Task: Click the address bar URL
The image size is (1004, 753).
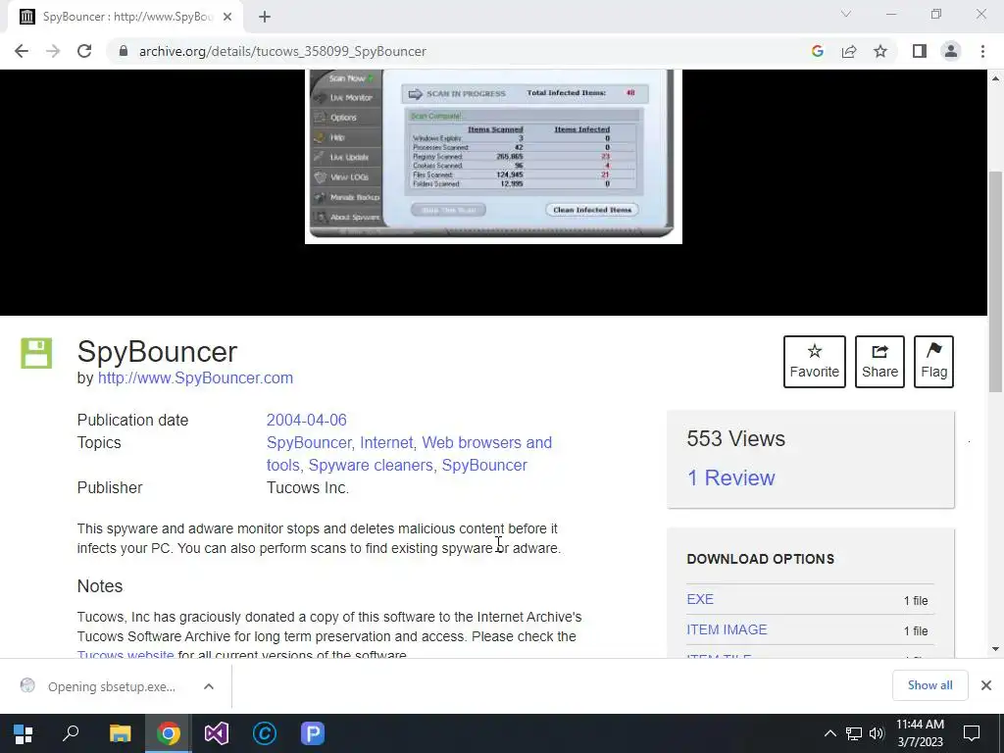Action: coord(282,51)
